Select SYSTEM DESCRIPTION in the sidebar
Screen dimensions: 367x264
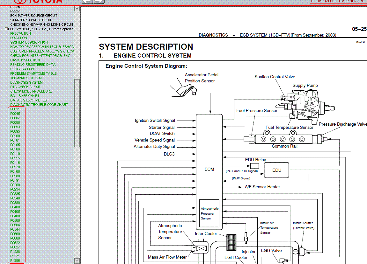click(29, 42)
